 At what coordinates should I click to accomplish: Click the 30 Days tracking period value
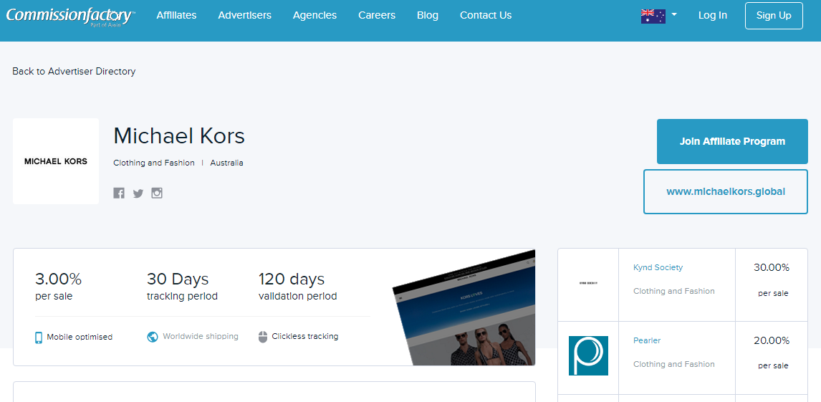(178, 279)
